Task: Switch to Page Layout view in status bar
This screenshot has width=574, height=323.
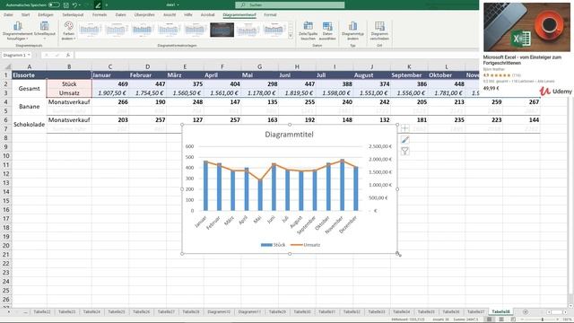Action: click(x=501, y=319)
